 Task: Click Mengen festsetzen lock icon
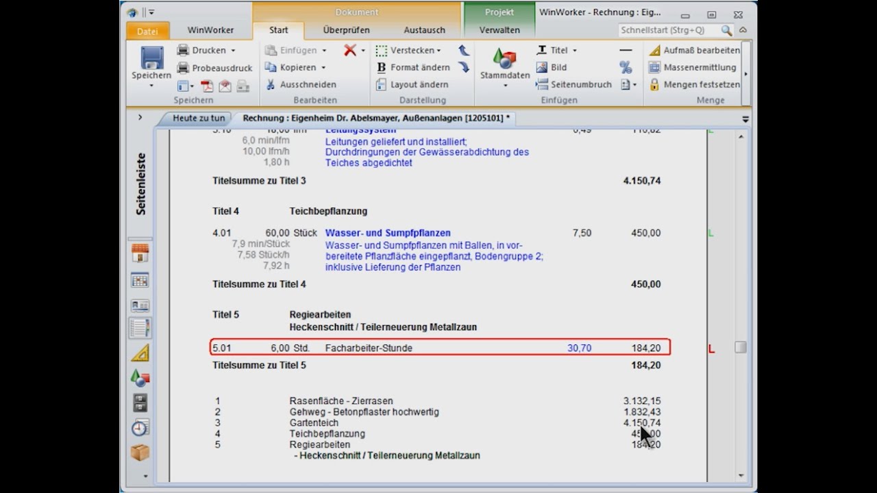[x=654, y=84]
